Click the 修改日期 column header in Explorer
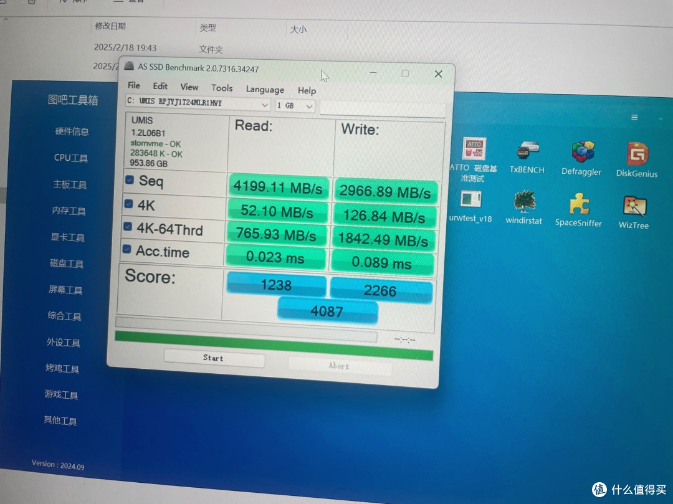The width and height of the screenshot is (673, 504). coord(110,26)
